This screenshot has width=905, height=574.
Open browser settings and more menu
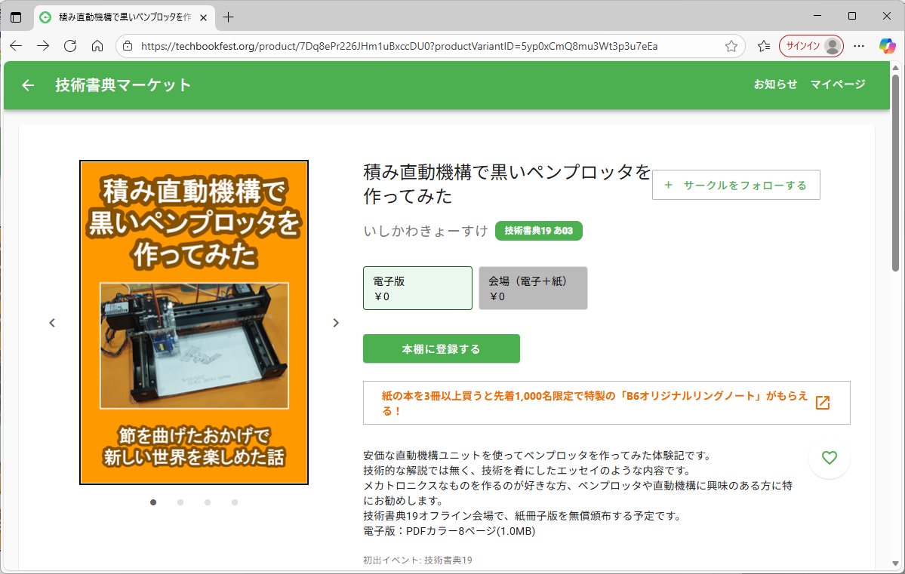[x=859, y=46]
